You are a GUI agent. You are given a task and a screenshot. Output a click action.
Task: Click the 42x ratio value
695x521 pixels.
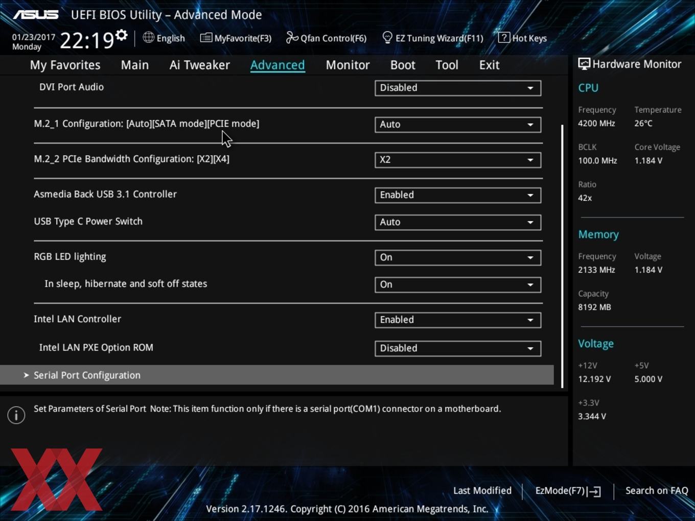click(585, 198)
